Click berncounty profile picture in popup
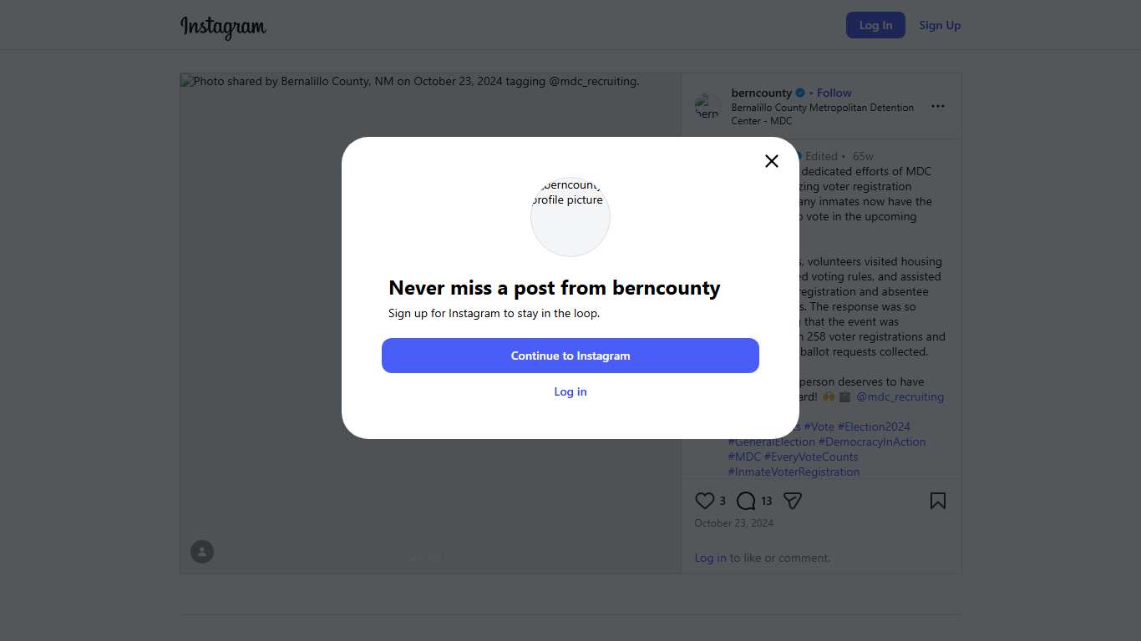The width and height of the screenshot is (1141, 641). coord(570,216)
